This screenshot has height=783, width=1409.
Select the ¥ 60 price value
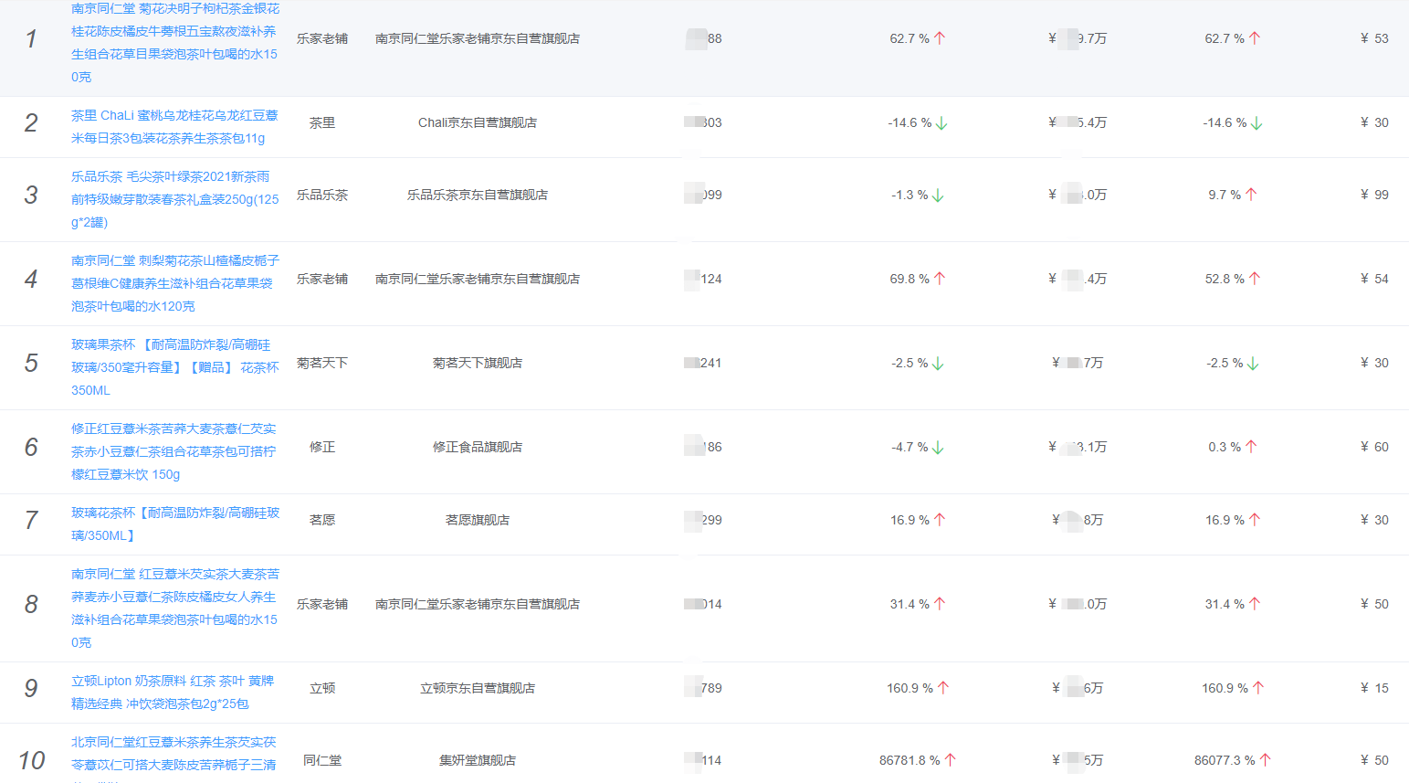click(1374, 447)
